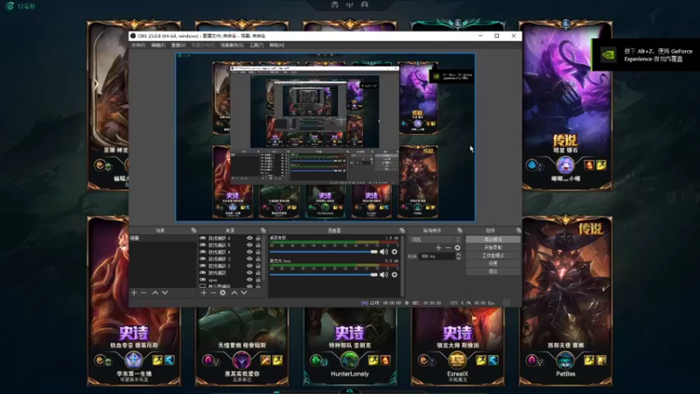Click the EzrealX champion card in game

[x=458, y=346]
